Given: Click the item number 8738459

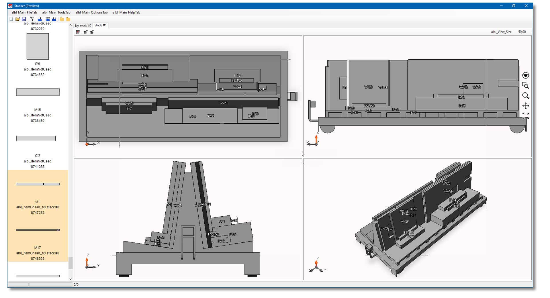Looking at the screenshot, I should pyautogui.click(x=38, y=121).
